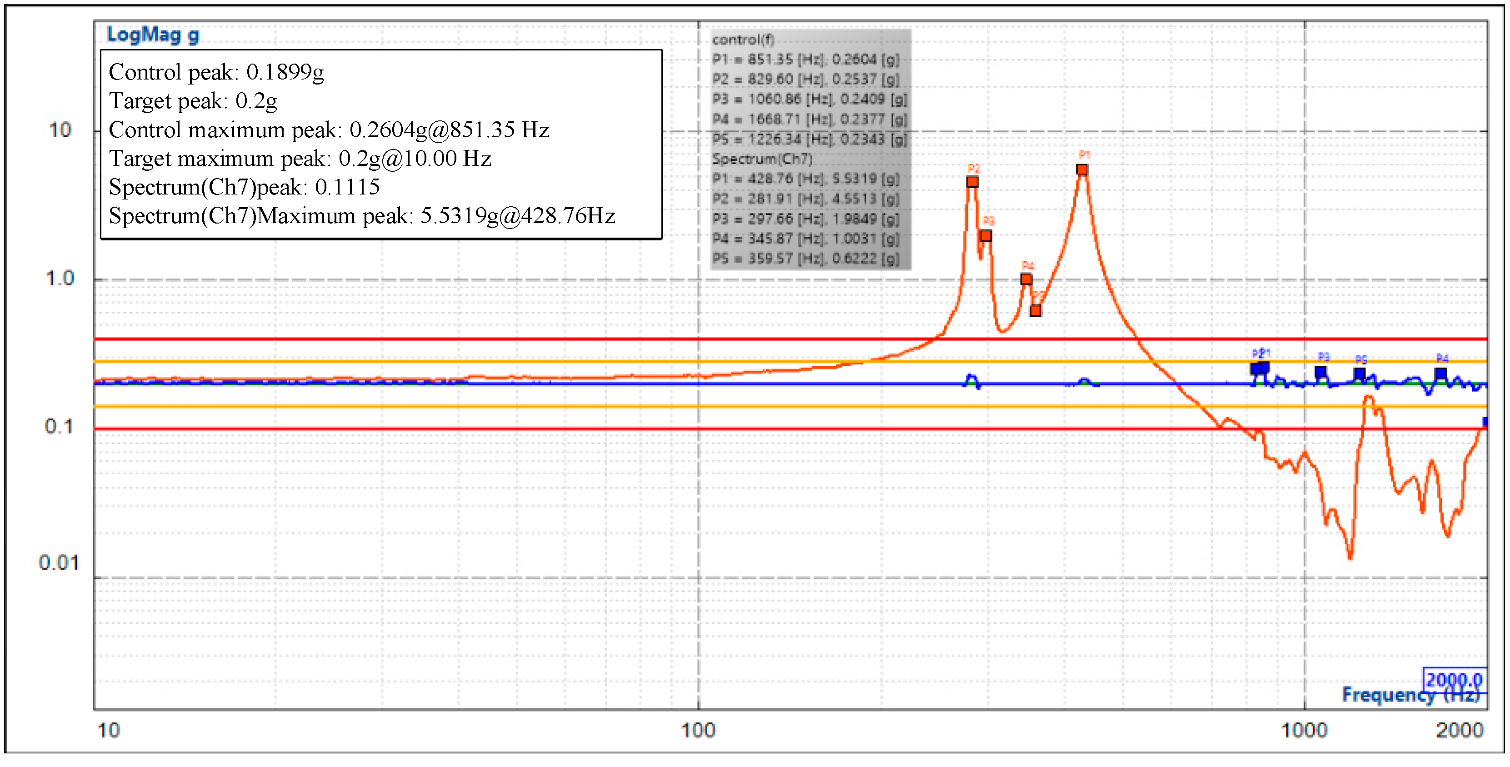This screenshot has width=1510, height=767.
Task: Click legend row P5 = 1226.34 [Hz], 0.2343 [g]
Action: click(810, 139)
